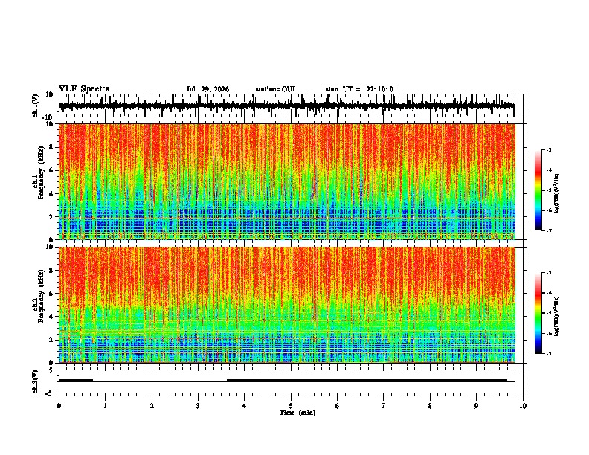Click the time axis tick label "9"
The width and height of the screenshot is (589, 455).
tap(476, 406)
